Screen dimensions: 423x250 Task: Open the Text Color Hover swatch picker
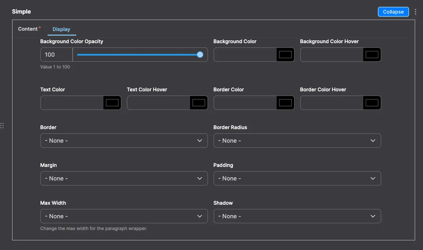[199, 103]
